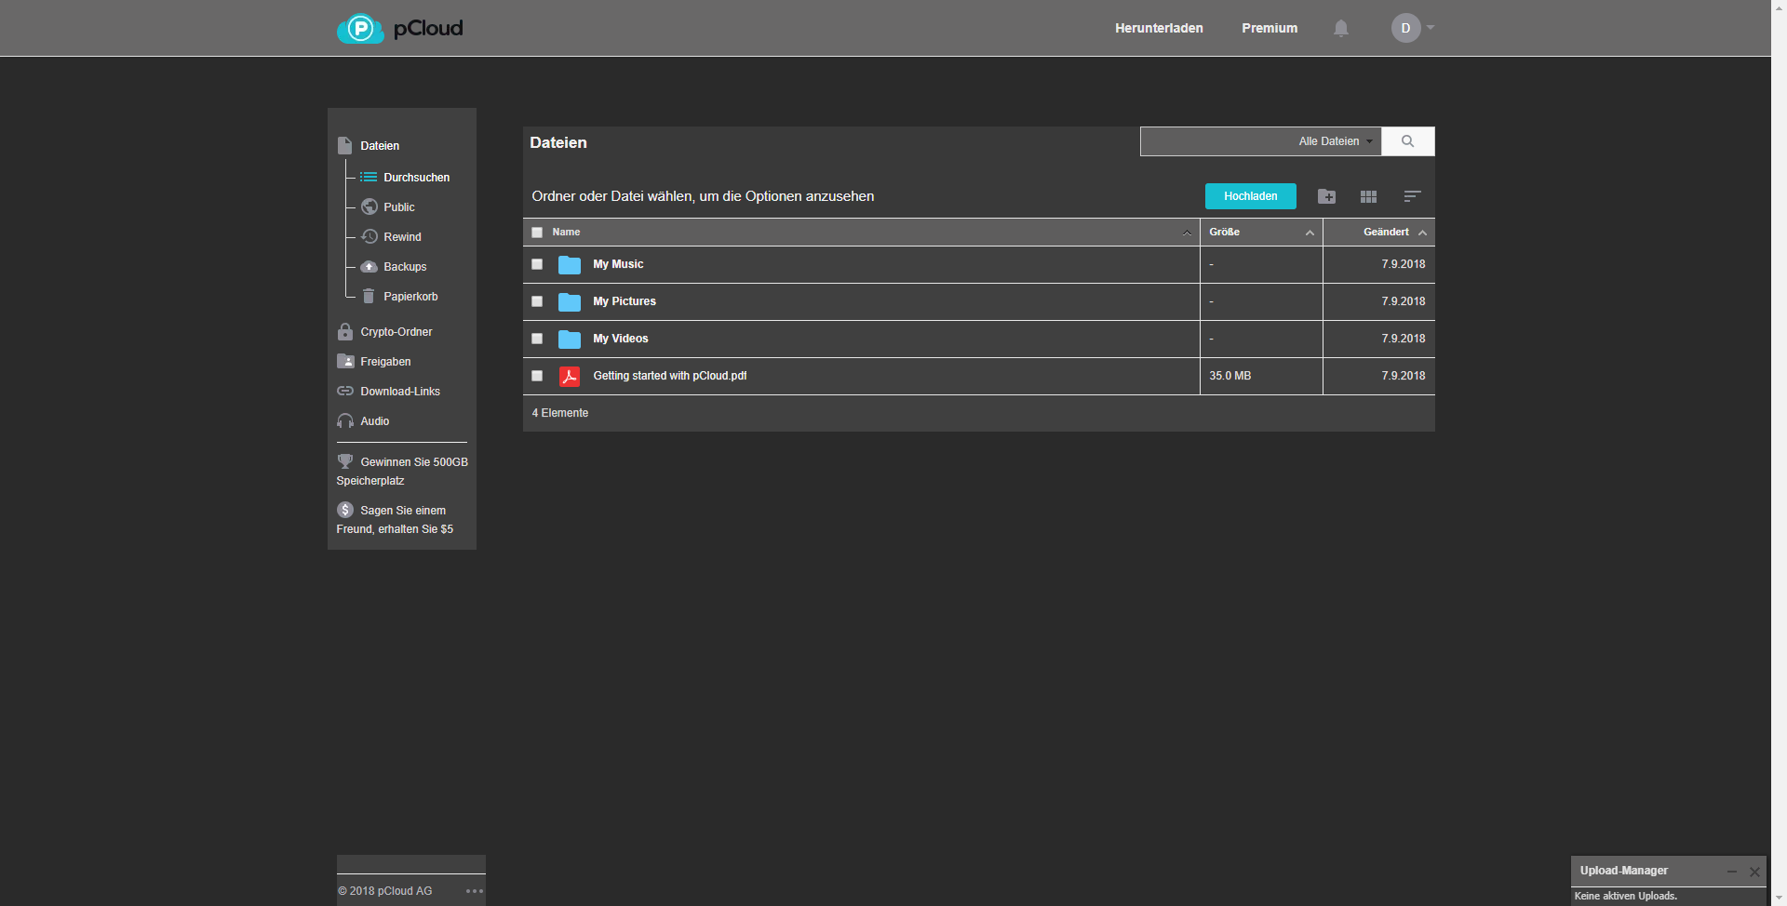Open Crypto-Ordner lock icon
This screenshot has height=906, width=1787.
[x=345, y=331]
